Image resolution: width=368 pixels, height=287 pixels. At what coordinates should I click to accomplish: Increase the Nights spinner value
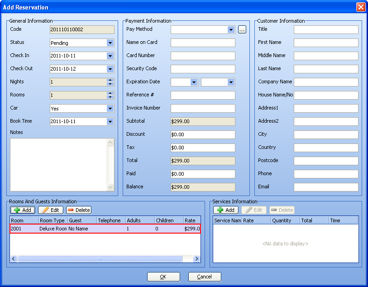point(110,80)
